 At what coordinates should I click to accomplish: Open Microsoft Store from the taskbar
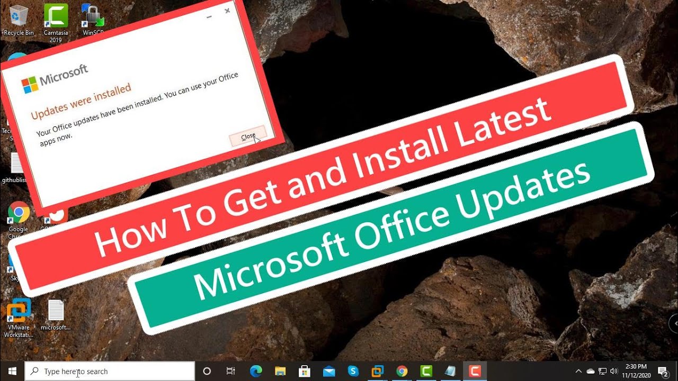click(304, 371)
